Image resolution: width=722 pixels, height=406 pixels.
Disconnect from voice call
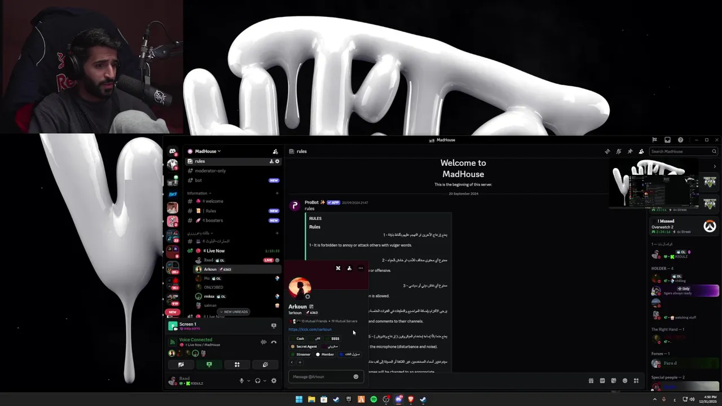tap(274, 342)
